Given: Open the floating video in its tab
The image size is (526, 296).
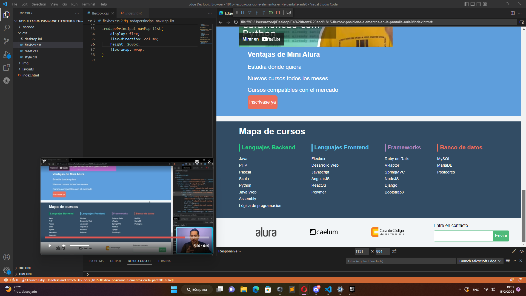Looking at the screenshot, I should [45, 162].
